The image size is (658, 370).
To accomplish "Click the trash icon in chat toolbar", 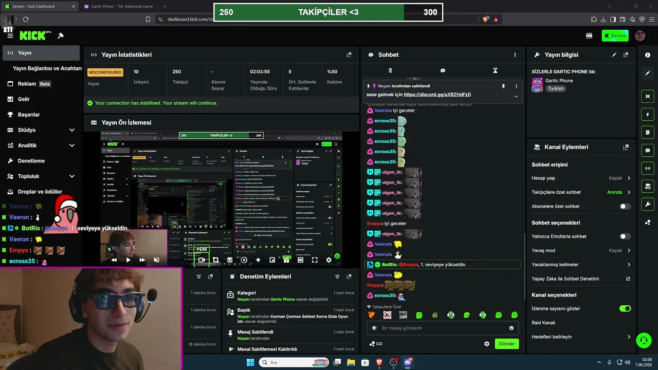I will 390,70.
